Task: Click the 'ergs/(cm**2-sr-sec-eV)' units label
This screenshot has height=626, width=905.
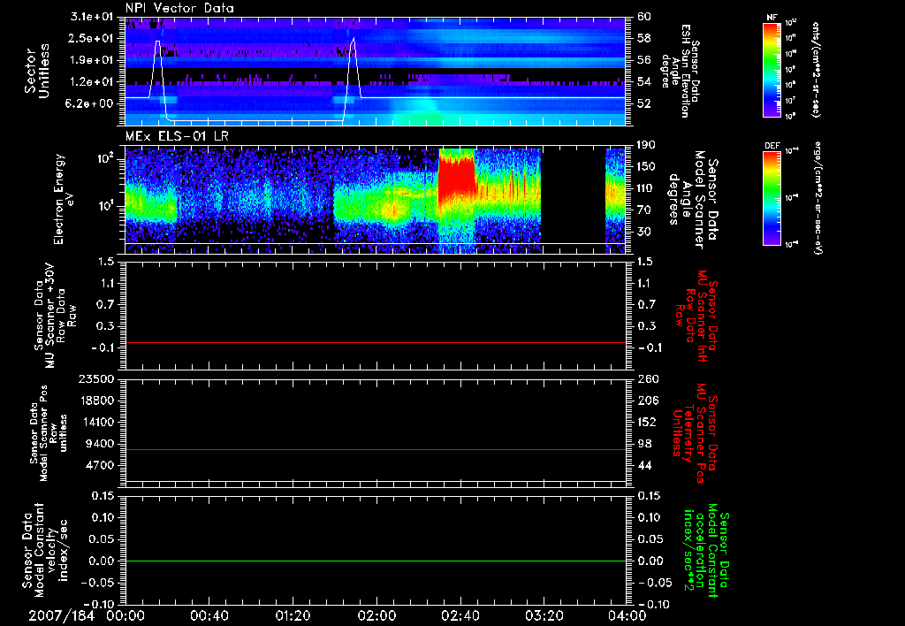Action: 818,197
